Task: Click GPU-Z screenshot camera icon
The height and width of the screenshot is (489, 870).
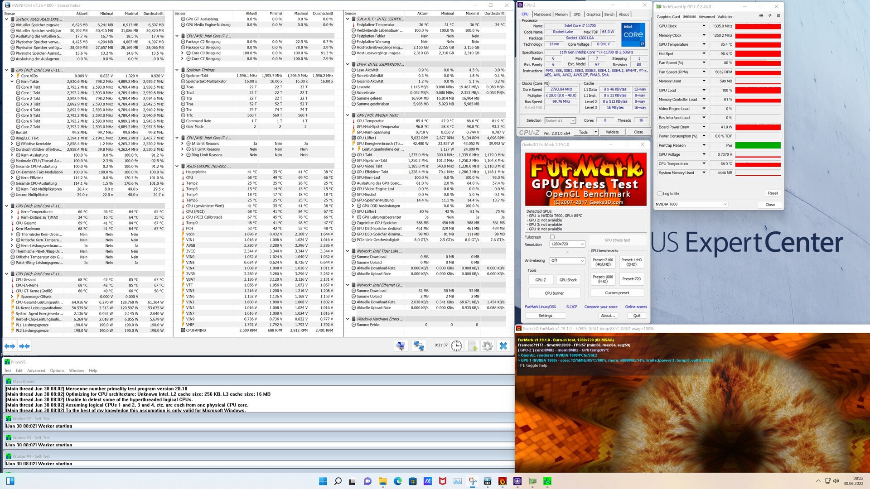Action: pos(761,16)
